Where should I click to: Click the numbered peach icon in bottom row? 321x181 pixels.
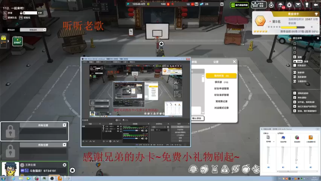click(x=204, y=169)
